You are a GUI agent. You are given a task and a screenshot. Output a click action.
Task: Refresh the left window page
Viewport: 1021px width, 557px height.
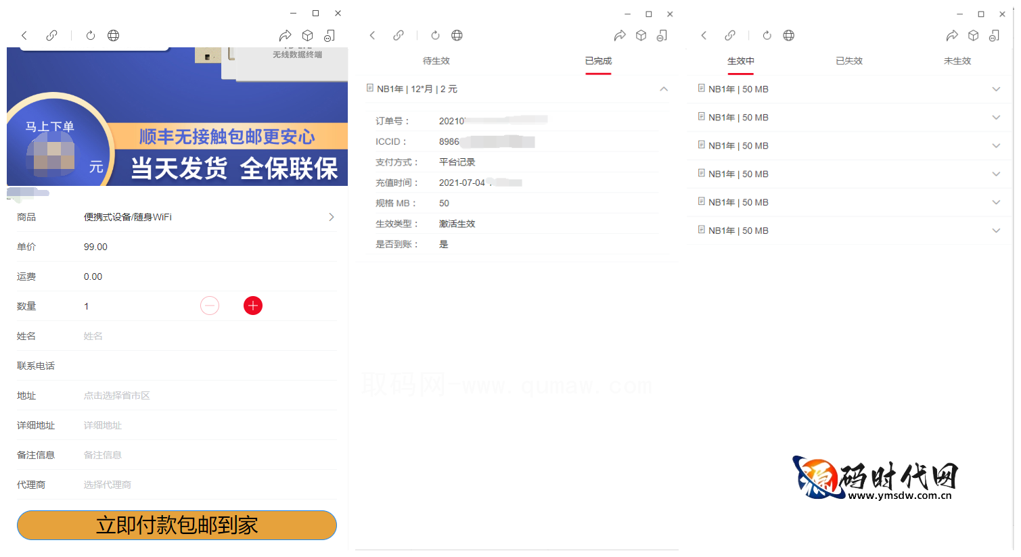click(91, 35)
